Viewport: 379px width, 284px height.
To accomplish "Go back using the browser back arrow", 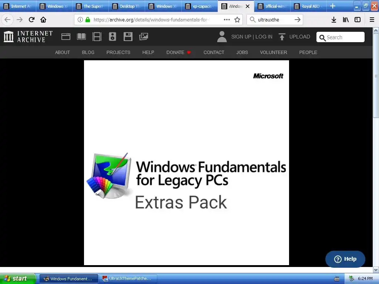I will pyautogui.click(x=7, y=20).
